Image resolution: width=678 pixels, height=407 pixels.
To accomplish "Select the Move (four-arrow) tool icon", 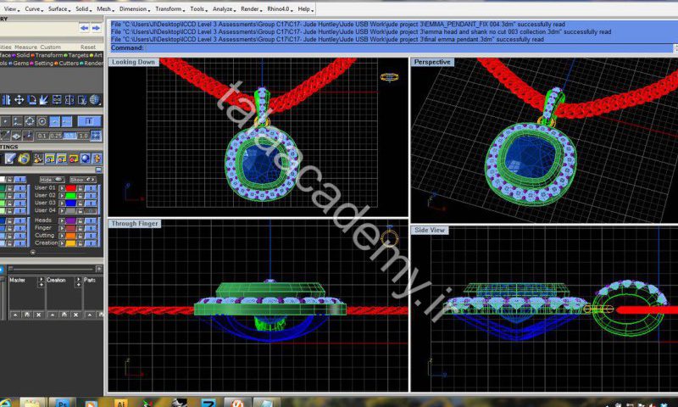I will [x=19, y=101].
